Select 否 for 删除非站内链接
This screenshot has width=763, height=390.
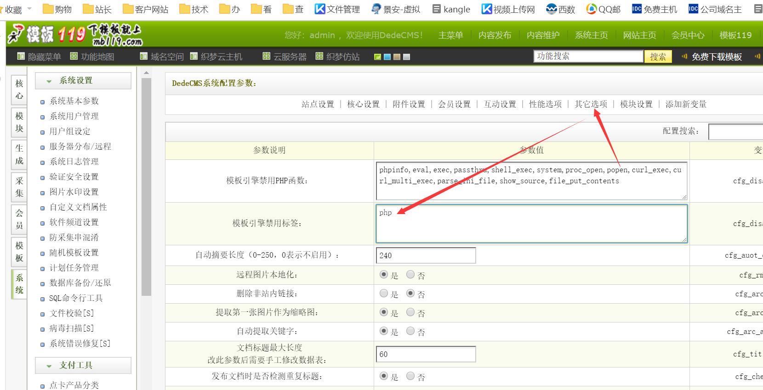tap(410, 293)
